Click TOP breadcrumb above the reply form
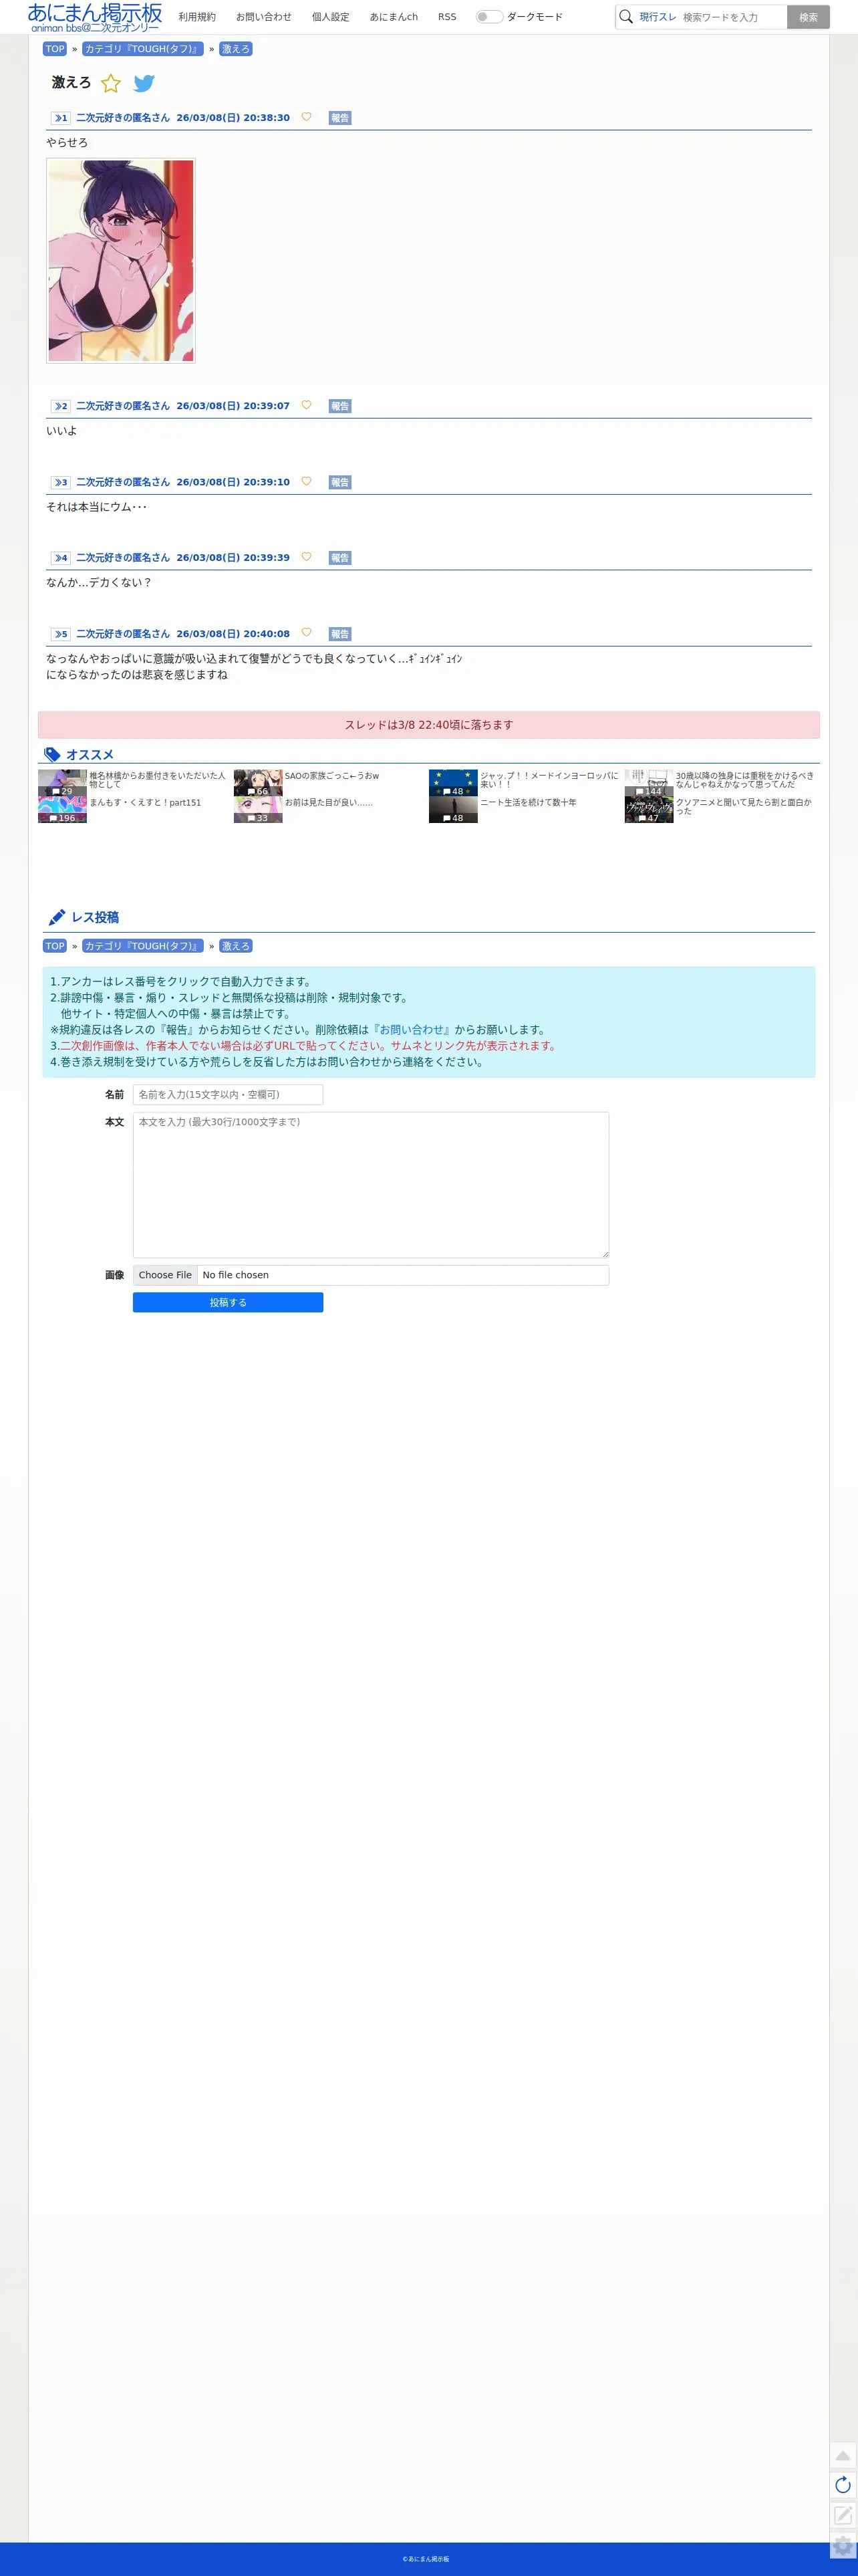This screenshot has width=858, height=2576. (x=55, y=946)
